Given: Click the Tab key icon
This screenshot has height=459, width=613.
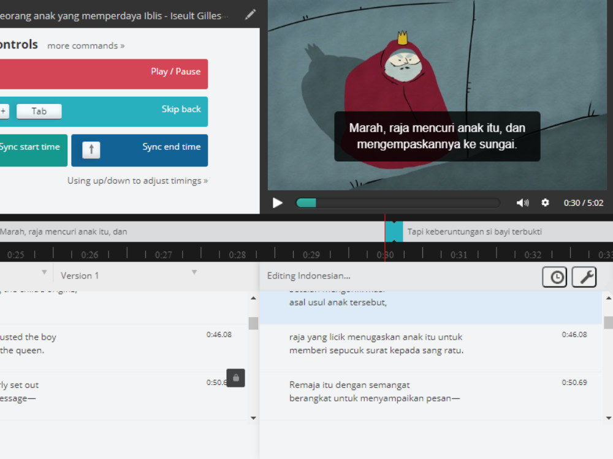Looking at the screenshot, I should tap(39, 111).
